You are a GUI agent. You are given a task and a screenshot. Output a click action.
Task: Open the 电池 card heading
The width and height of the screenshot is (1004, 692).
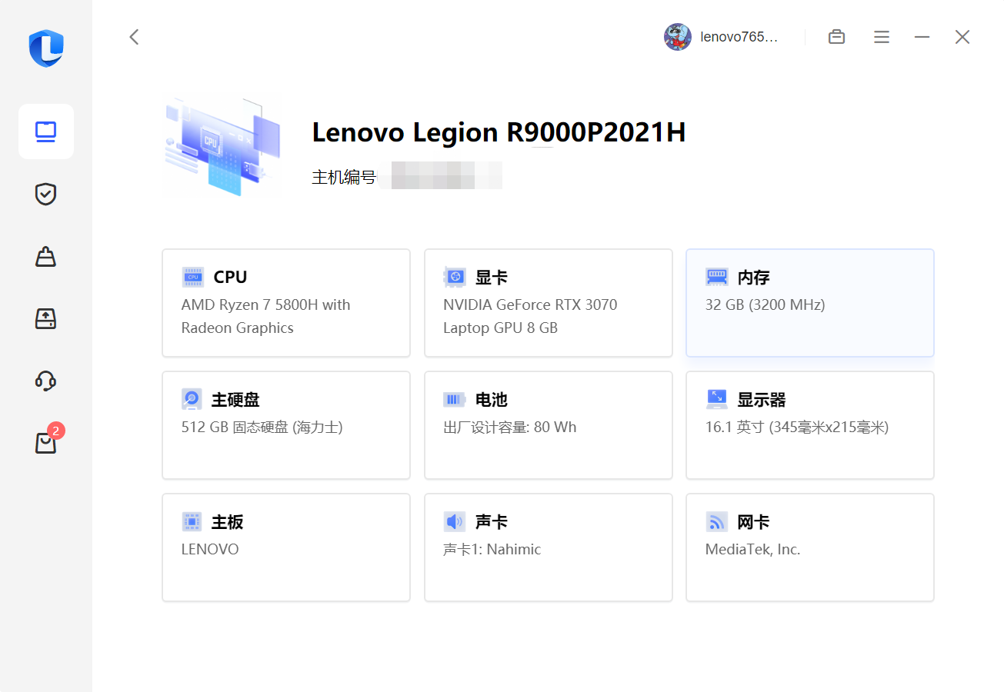pyautogui.click(x=492, y=400)
